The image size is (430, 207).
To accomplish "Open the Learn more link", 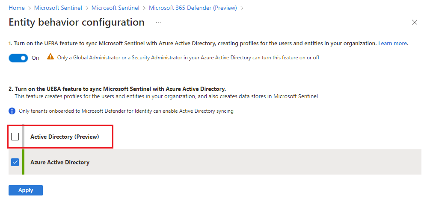I will 392,44.
